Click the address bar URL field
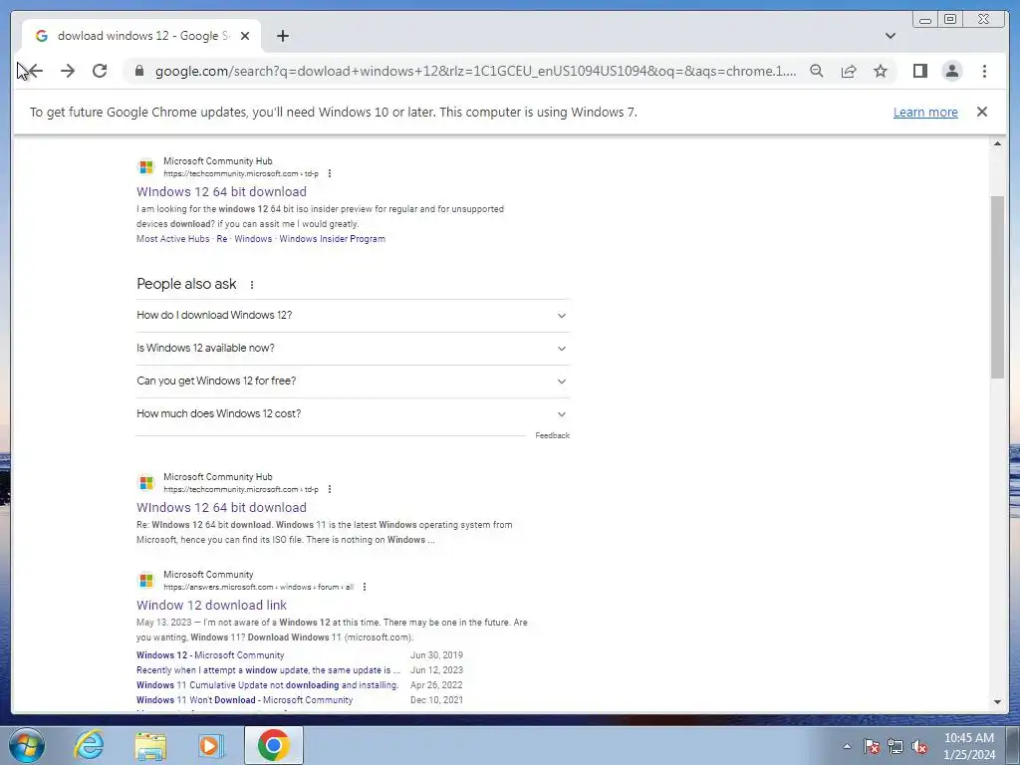 coord(475,71)
